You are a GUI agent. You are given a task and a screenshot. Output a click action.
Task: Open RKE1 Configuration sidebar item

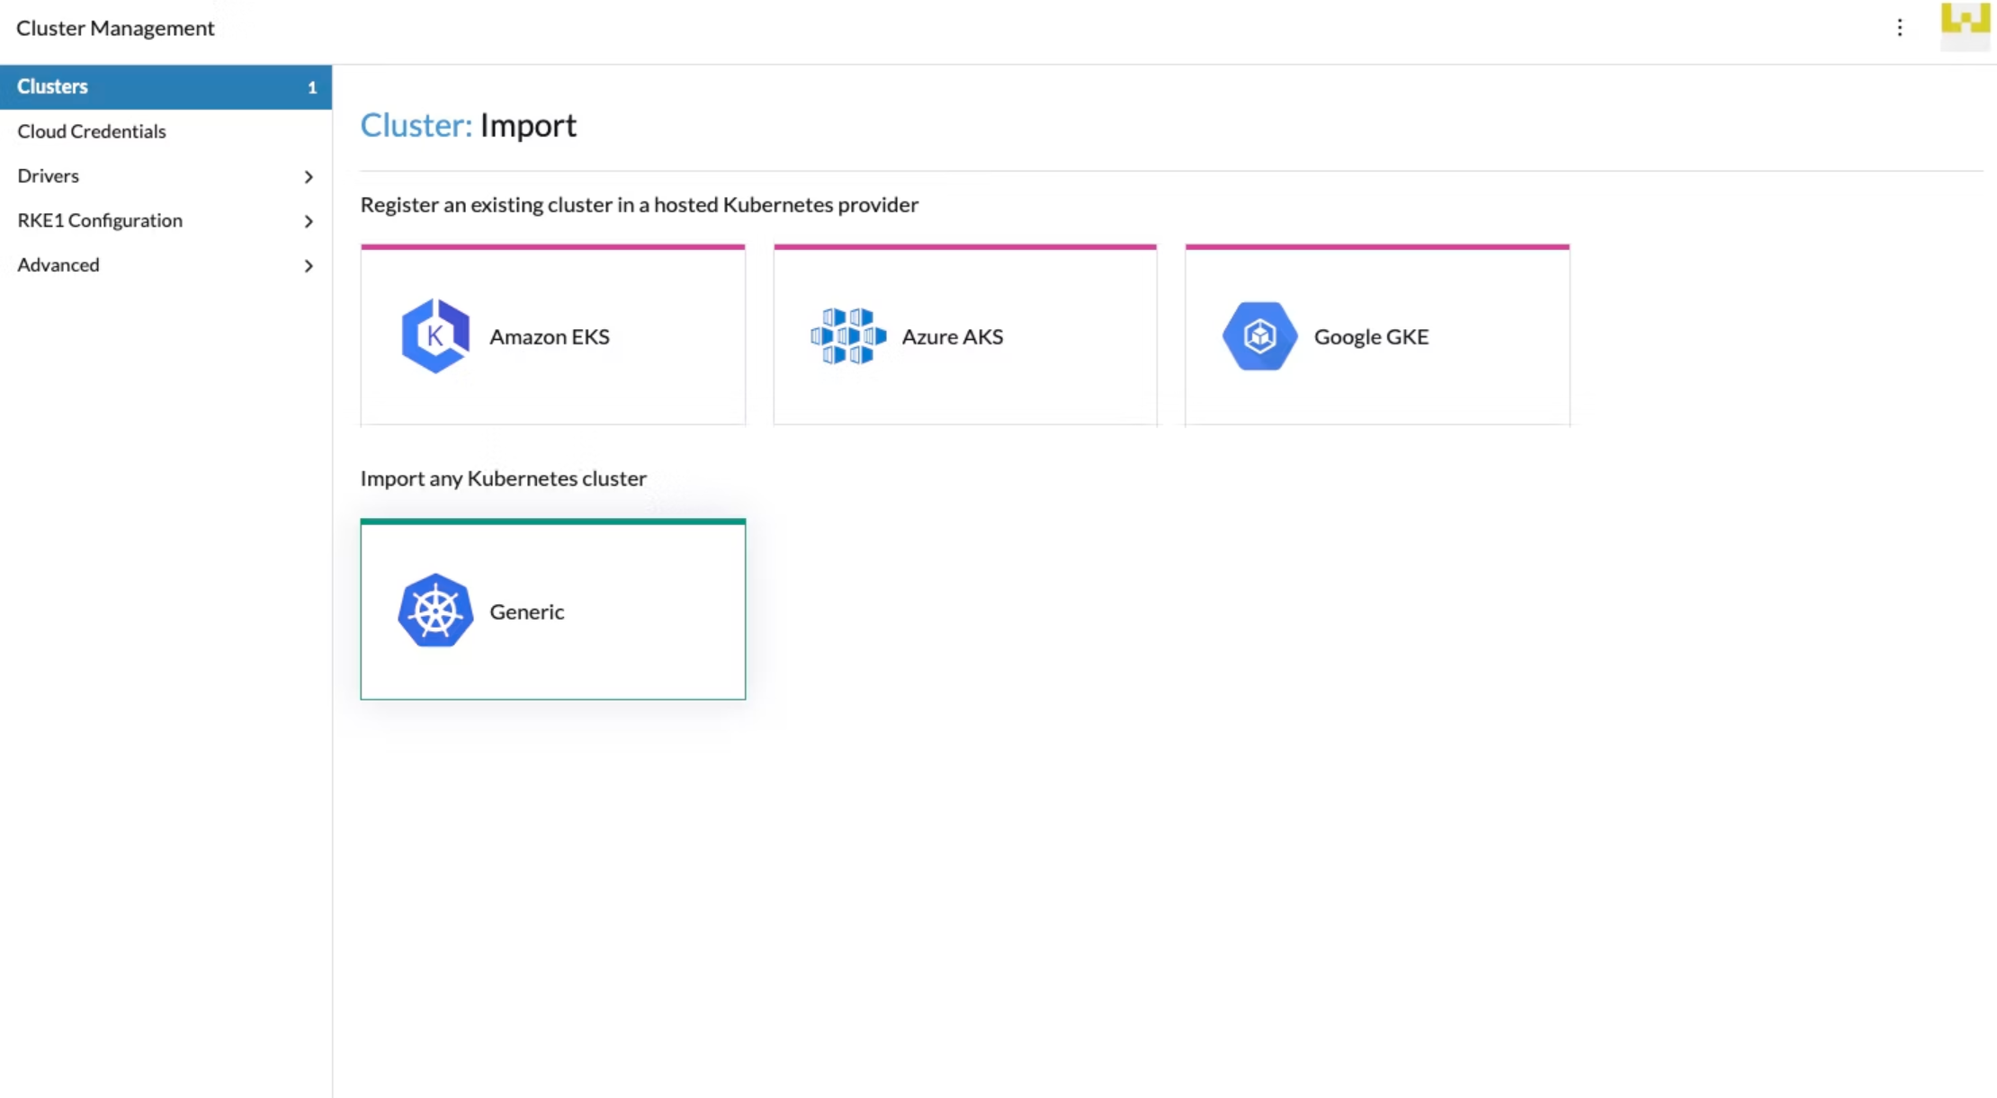pyautogui.click(x=100, y=220)
